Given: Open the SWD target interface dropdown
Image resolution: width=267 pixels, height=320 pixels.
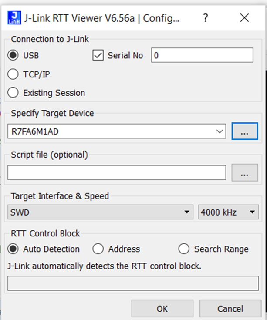Looking at the screenshot, I should coord(101,212).
